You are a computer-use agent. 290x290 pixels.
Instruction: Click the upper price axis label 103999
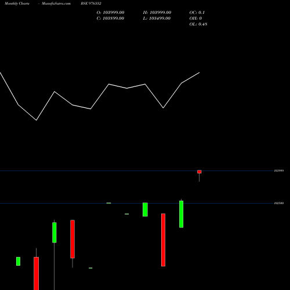(x=279, y=171)
